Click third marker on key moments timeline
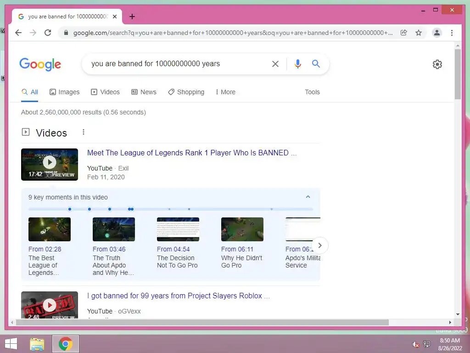470x353 pixels. [109, 209]
